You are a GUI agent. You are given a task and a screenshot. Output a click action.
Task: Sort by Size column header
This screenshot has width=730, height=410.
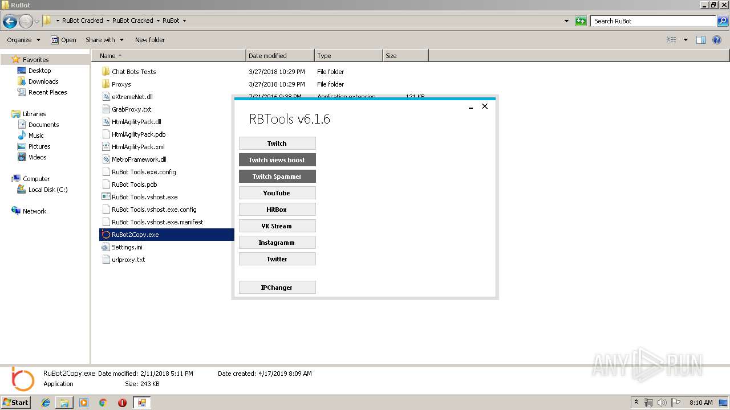[405, 56]
